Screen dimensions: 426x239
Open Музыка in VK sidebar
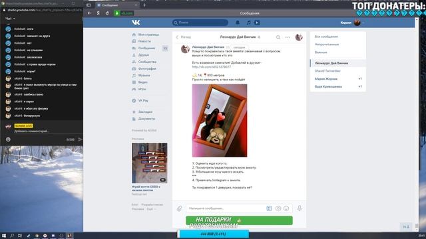tap(144, 75)
